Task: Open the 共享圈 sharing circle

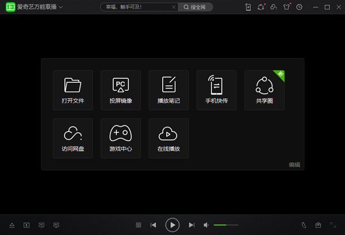Action: 264,90
